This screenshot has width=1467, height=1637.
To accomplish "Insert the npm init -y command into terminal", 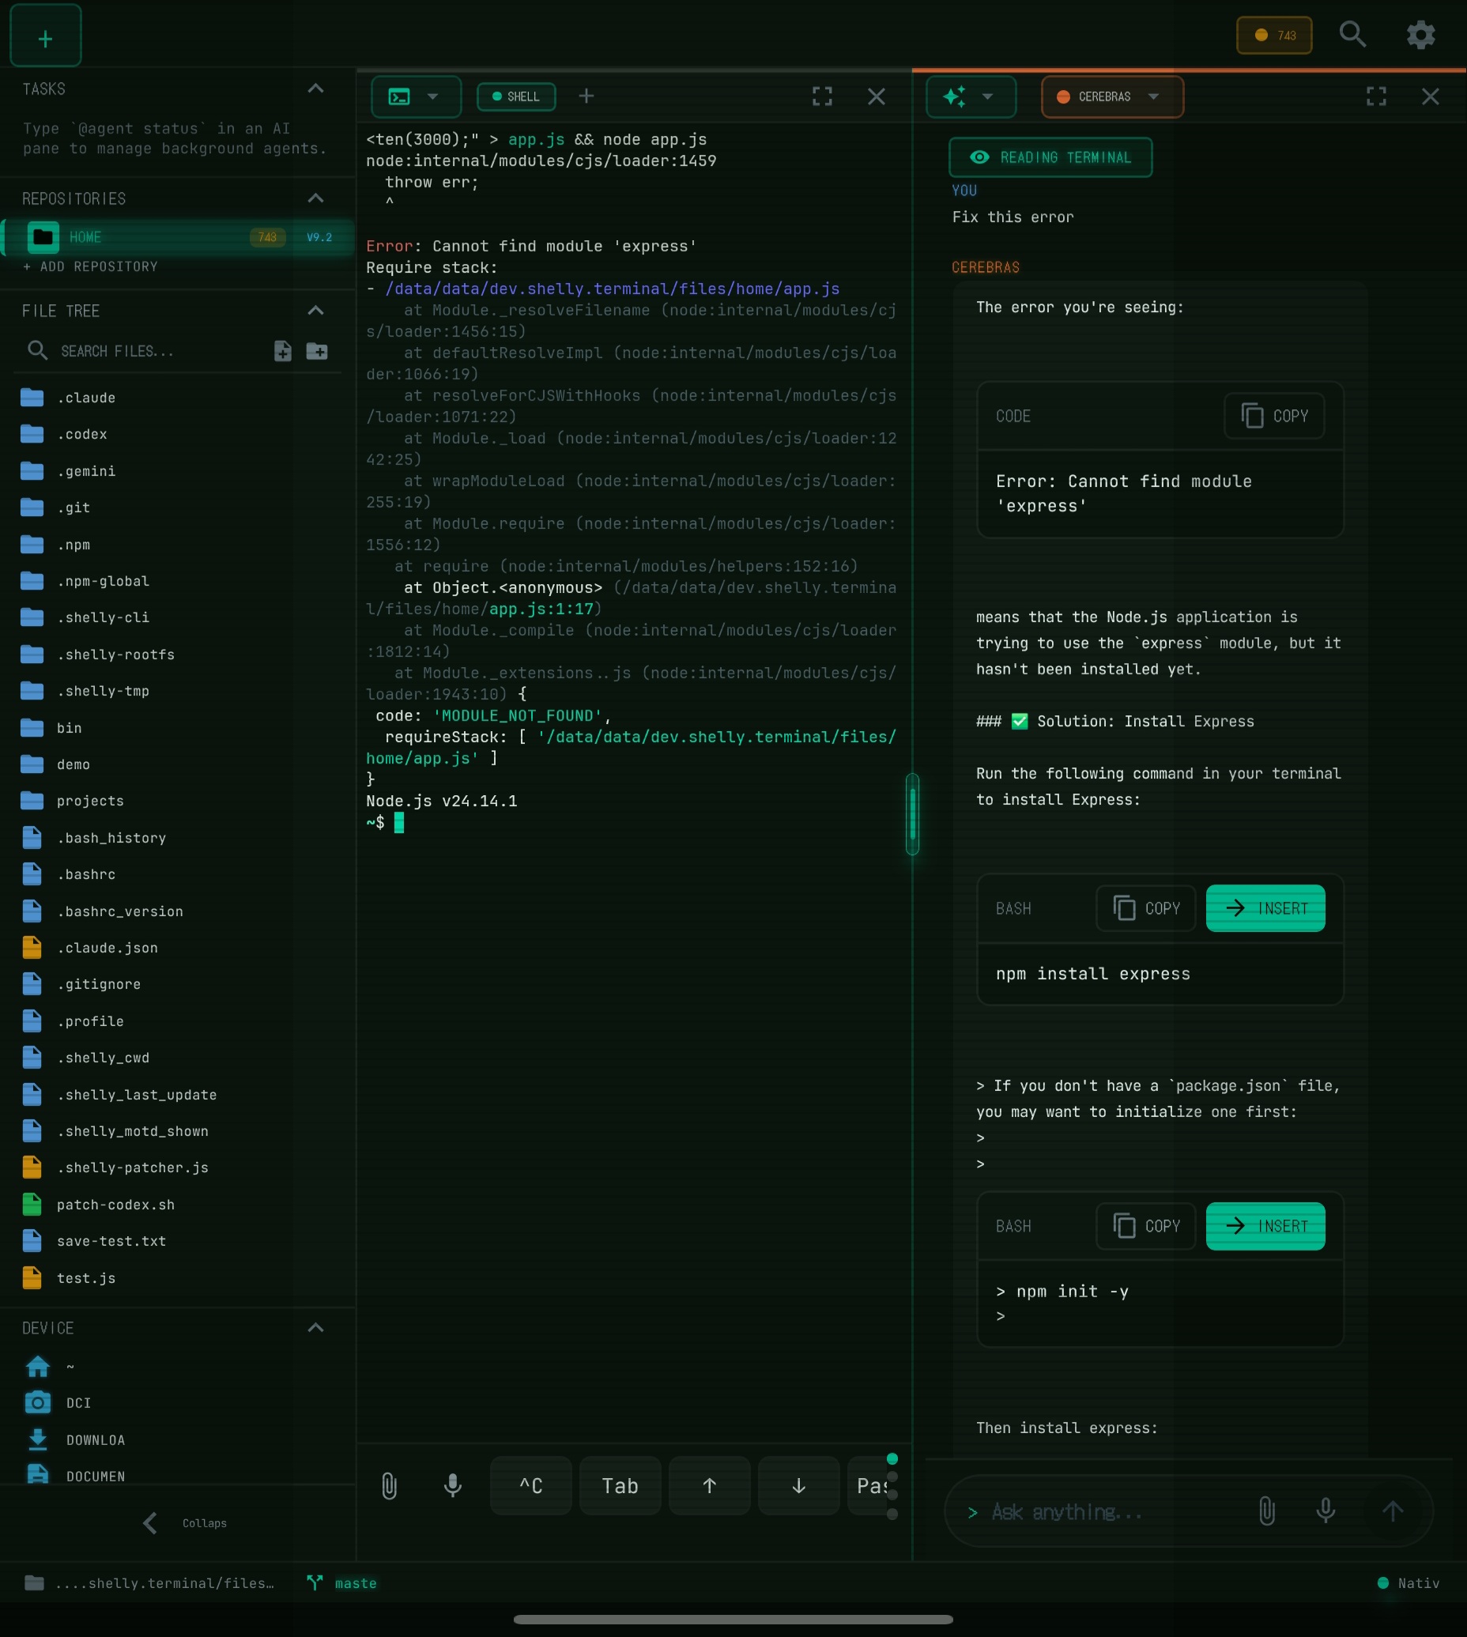I will point(1265,1226).
